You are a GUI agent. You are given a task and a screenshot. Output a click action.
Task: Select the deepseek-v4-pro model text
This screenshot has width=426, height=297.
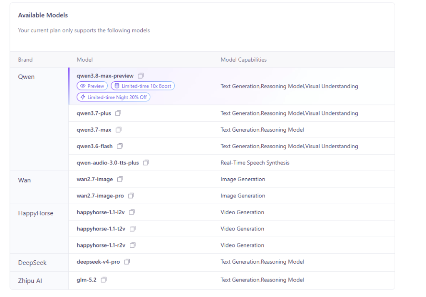98,262
